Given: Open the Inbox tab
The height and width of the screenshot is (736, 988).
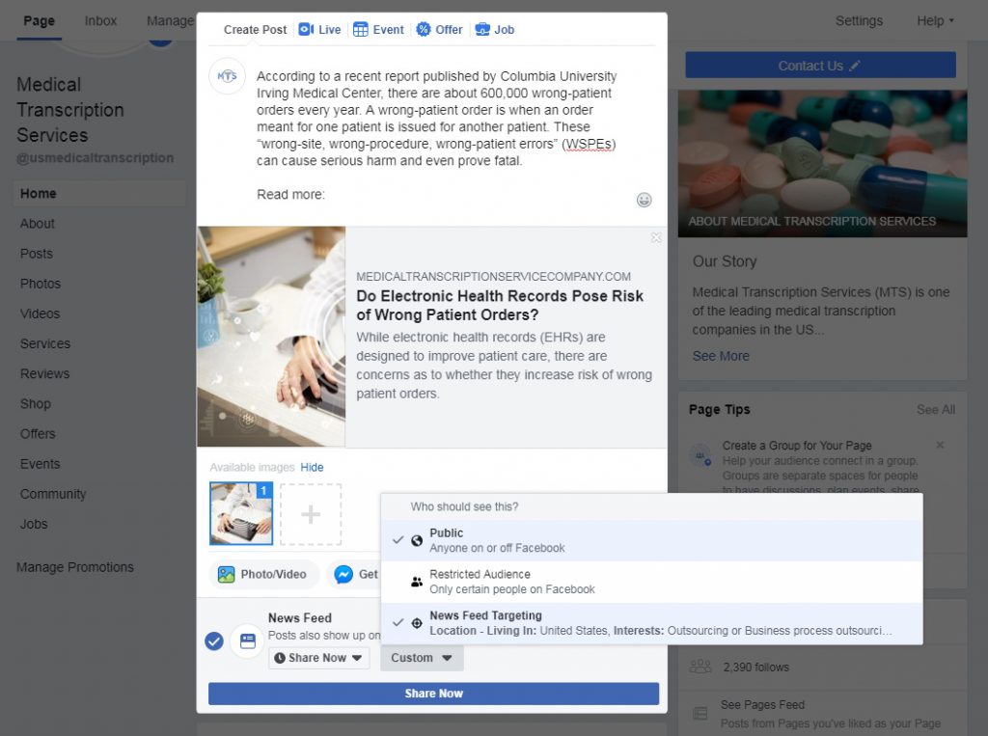Looking at the screenshot, I should pos(100,21).
